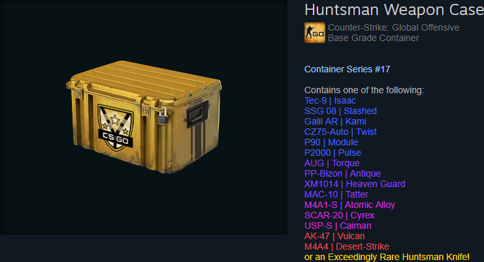This screenshot has width=484, height=262.
Task: Select SCAR-20 | Cyrex entry
Action: [339, 215]
